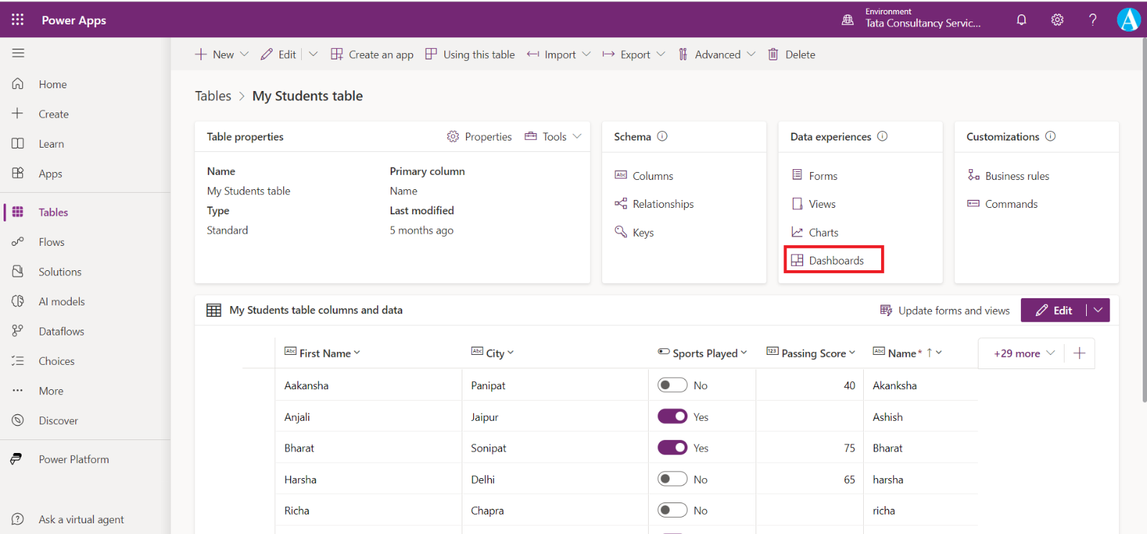The image size is (1147, 534).
Task: Expand the Tools dropdown
Action: pos(553,137)
